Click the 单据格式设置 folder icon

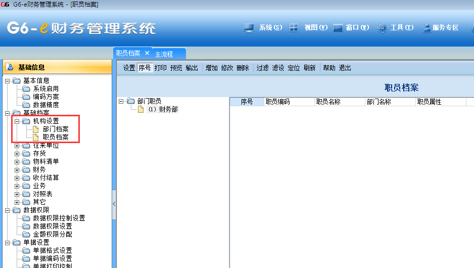(26, 250)
